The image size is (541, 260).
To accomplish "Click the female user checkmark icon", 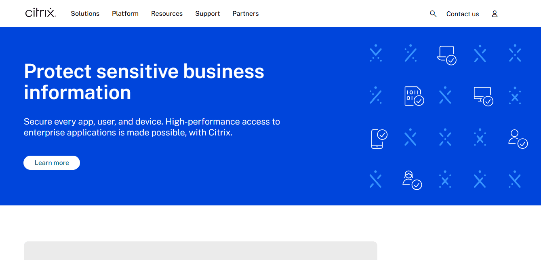I will click(412, 180).
